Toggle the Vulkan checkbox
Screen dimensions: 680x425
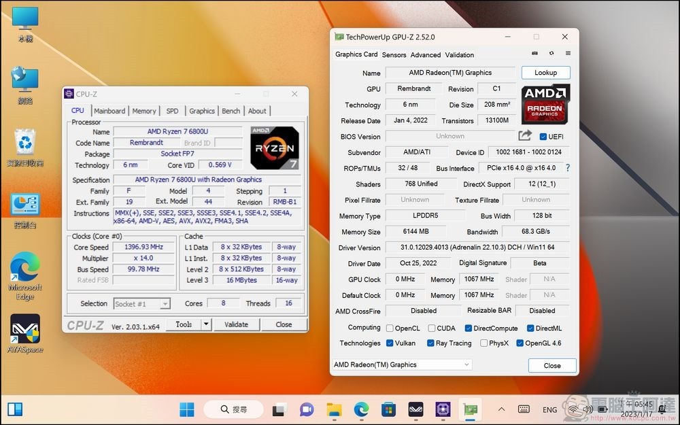(x=390, y=343)
